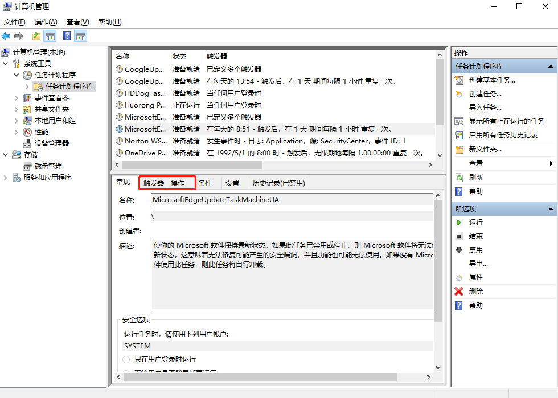Collapse the 任务计划程序 tree node
This screenshot has width=558, height=398.
point(17,75)
